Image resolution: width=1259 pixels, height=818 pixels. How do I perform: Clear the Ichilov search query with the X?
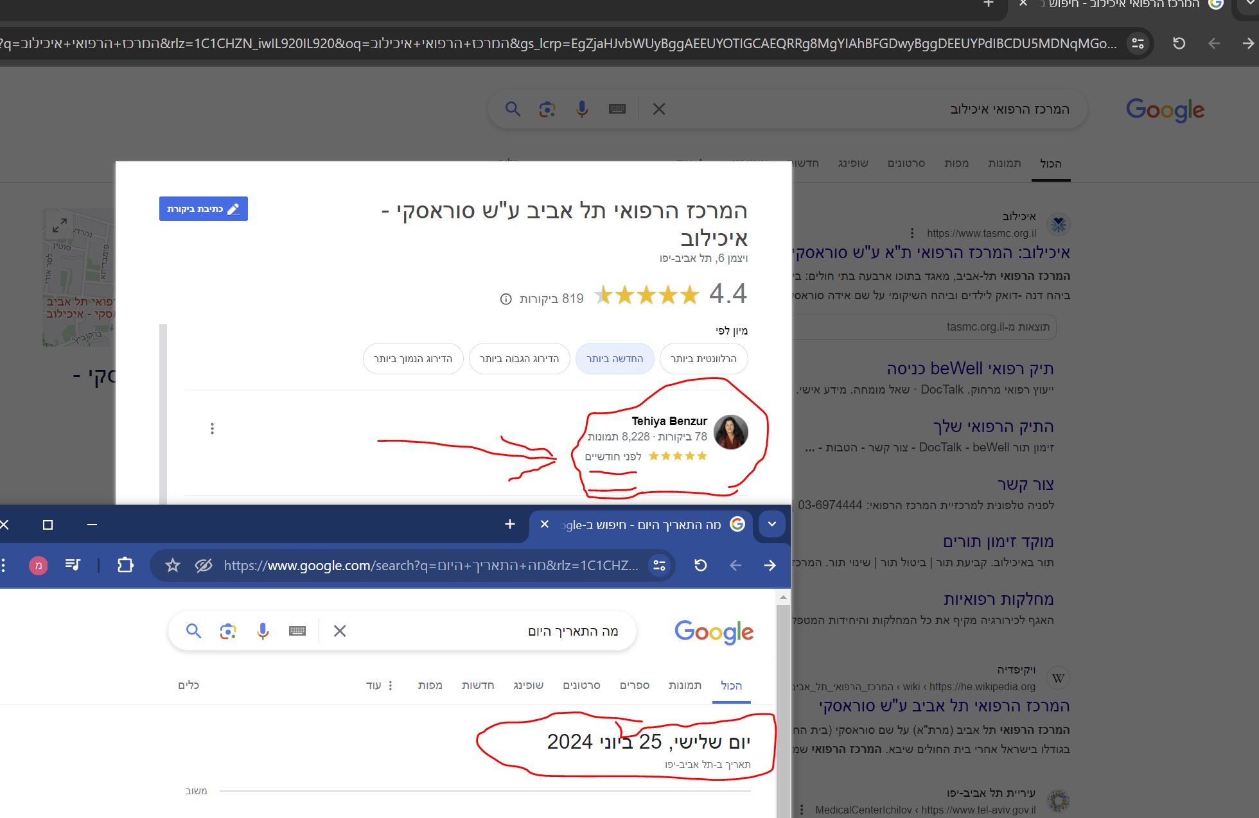click(x=659, y=109)
